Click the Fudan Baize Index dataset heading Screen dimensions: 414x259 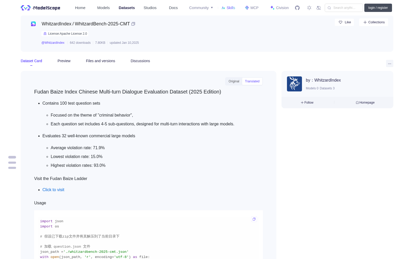128,92
